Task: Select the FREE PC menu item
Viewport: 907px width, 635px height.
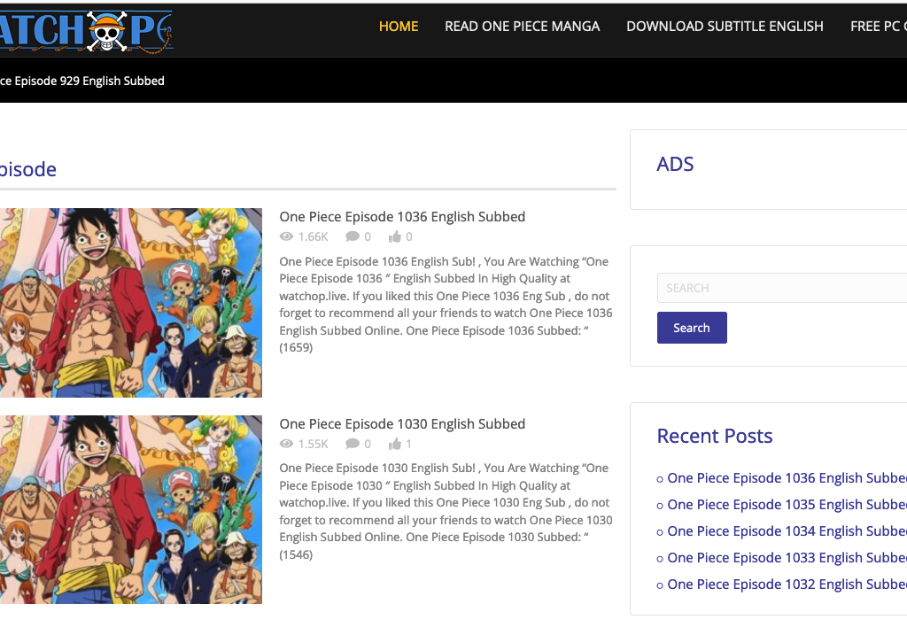Action: click(878, 27)
